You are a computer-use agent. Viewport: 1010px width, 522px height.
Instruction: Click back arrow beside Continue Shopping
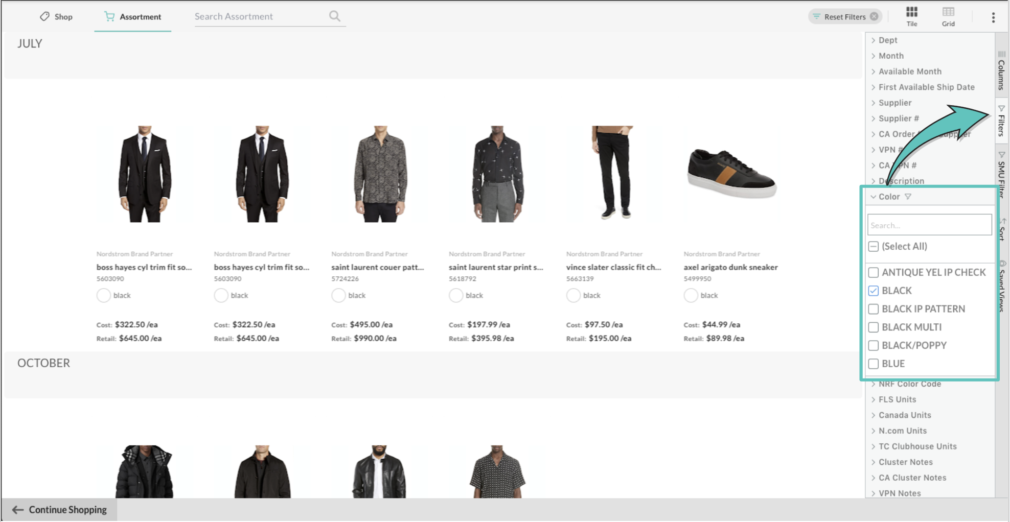click(18, 510)
